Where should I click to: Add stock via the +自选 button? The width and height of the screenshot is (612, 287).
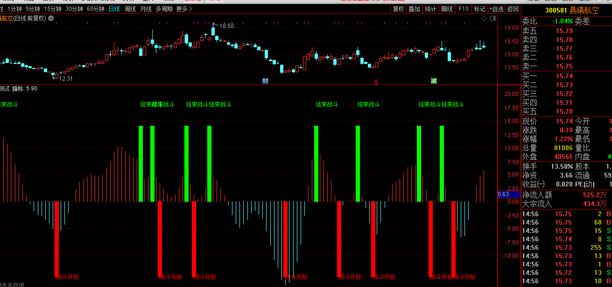click(496, 9)
